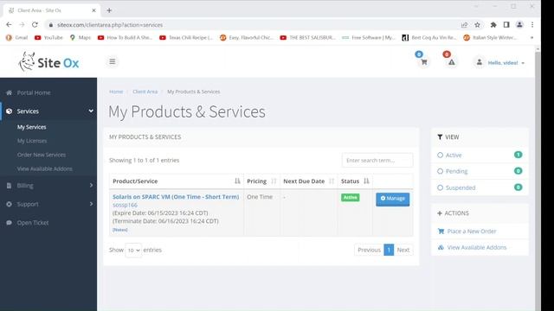Go to Portal Home in sidebar
The height and width of the screenshot is (311, 554).
[34, 92]
